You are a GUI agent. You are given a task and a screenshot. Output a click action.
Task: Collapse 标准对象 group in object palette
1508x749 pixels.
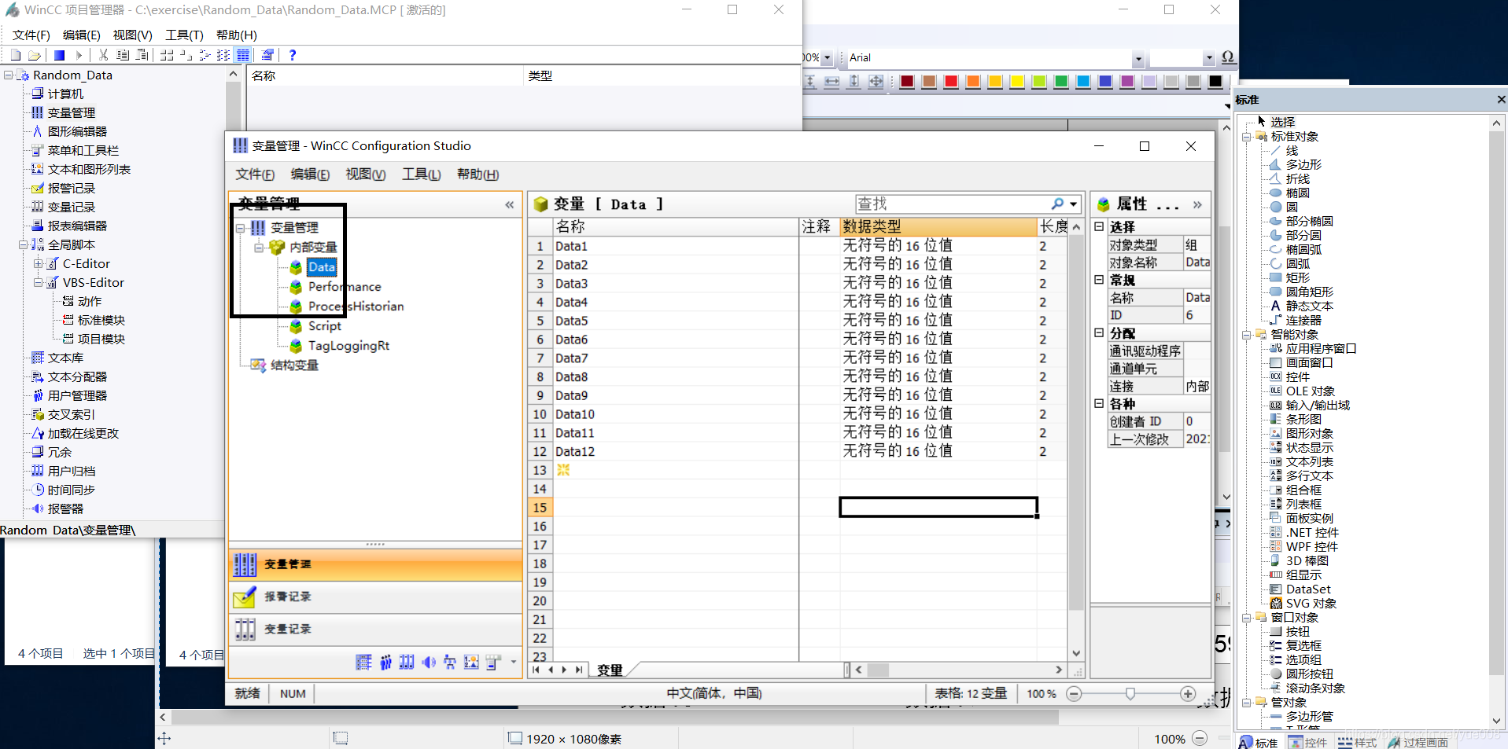1246,137
